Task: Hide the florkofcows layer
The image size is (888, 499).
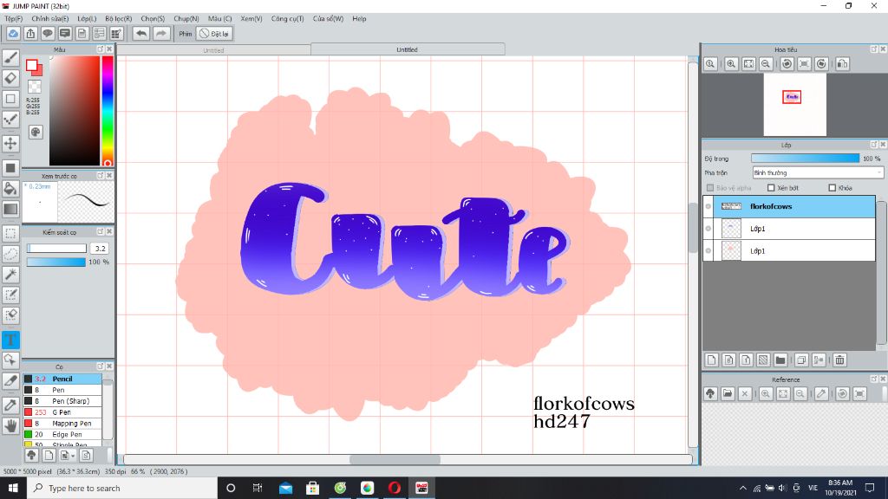Action: pyautogui.click(x=708, y=206)
